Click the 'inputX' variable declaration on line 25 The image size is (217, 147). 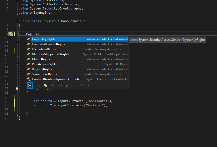tap(46, 101)
